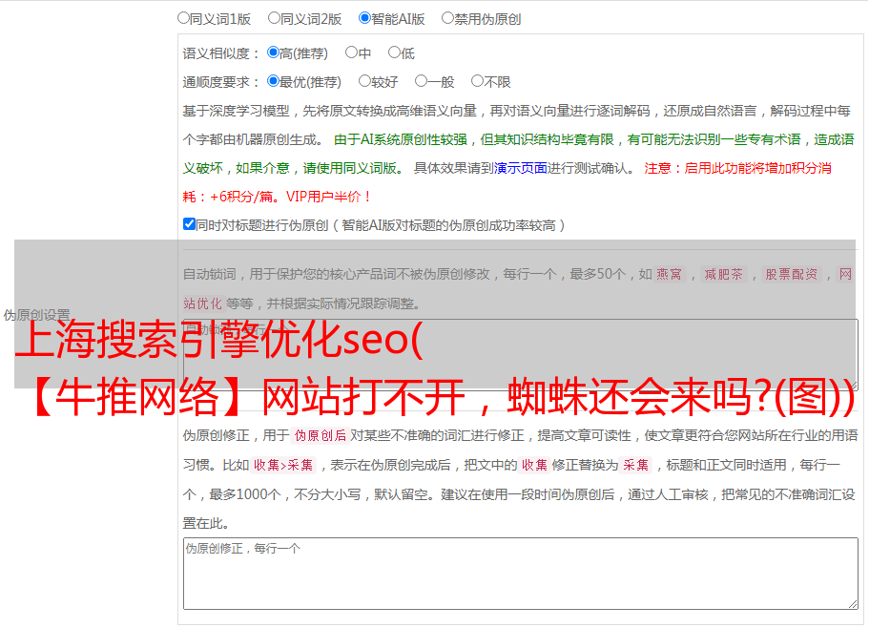Click the 语义相似度 label
Image resolution: width=869 pixels, height=628 pixels.
(221, 53)
